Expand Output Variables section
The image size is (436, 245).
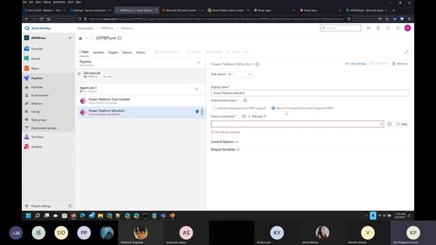[x=225, y=150]
